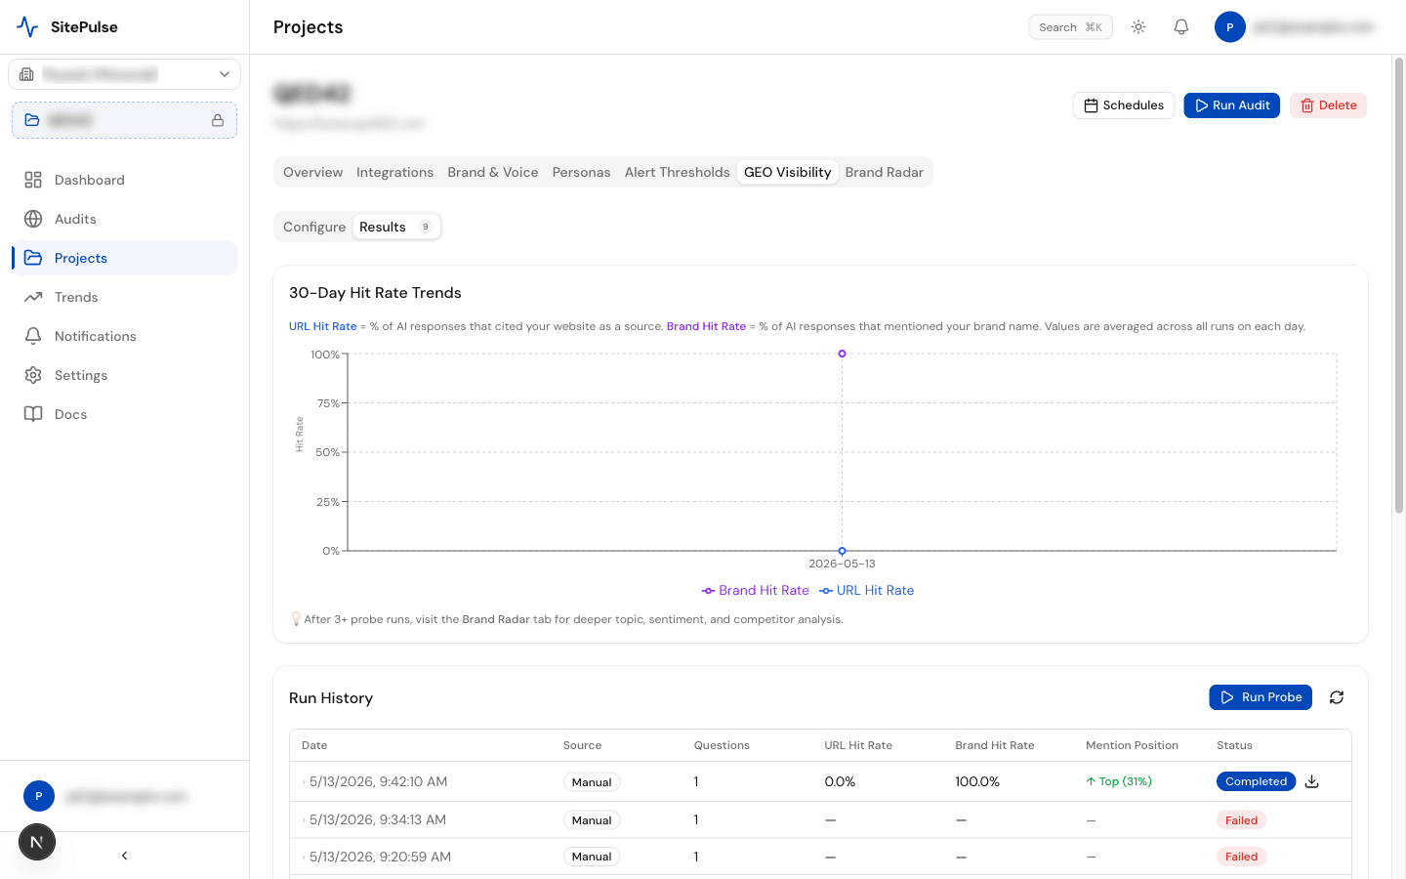Click the Schedules button
1406x879 pixels.
pyautogui.click(x=1124, y=105)
